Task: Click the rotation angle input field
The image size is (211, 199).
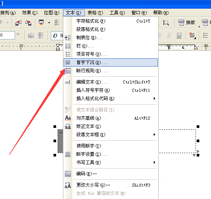Action: pos(7,35)
